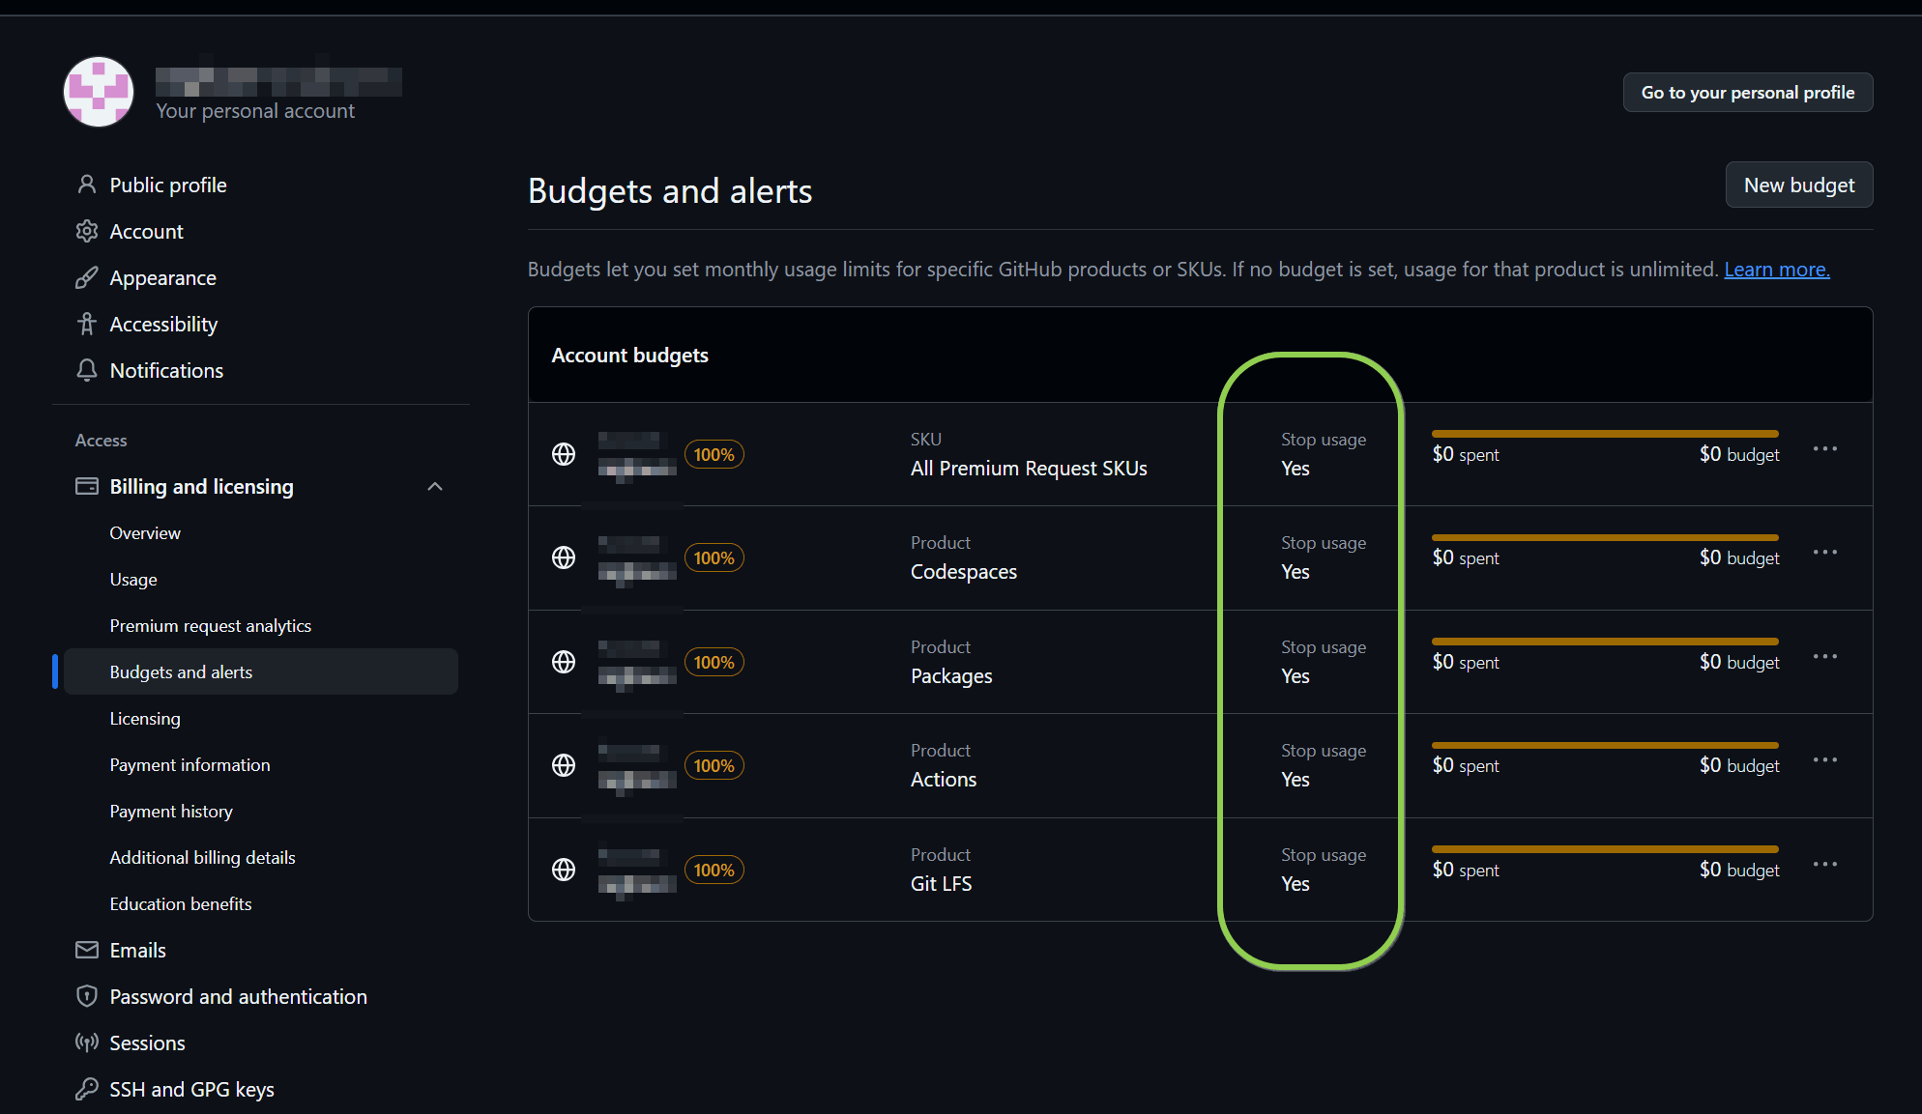Open the options menu for the Actions budget
The width and height of the screenshot is (1922, 1114).
pos(1825,760)
